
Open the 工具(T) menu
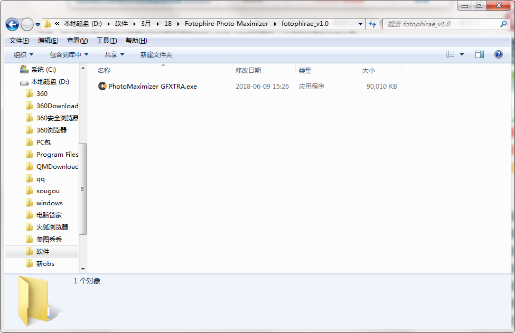[x=107, y=41]
